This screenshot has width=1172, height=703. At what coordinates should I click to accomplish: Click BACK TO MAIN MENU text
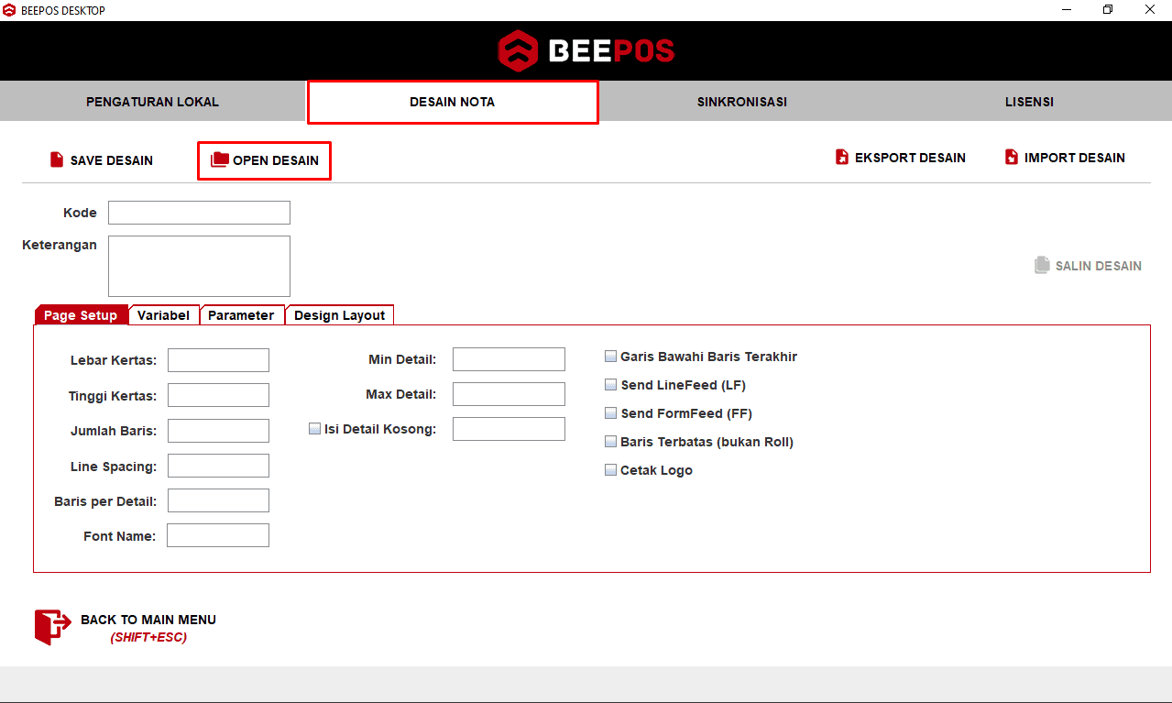pyautogui.click(x=148, y=620)
